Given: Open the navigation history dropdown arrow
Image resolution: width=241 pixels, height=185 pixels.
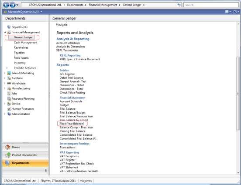Looking at the screenshot, I should [x=17, y=5].
